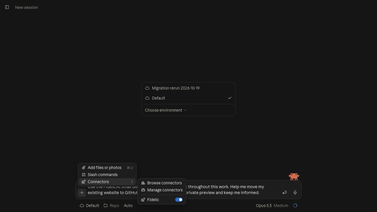This screenshot has width=377, height=212.
Task: Change the Auto permission mode
Action: [x=128, y=206]
